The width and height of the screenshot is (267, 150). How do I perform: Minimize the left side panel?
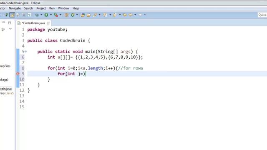(x=4, y=22)
